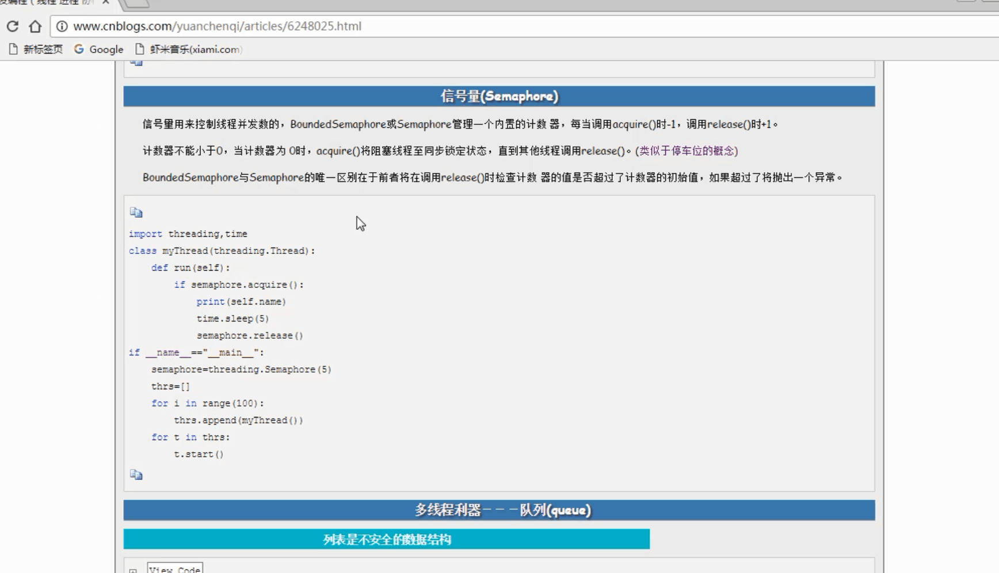Copy code using icon below 't.start()'
999x573 pixels.
[x=136, y=475]
